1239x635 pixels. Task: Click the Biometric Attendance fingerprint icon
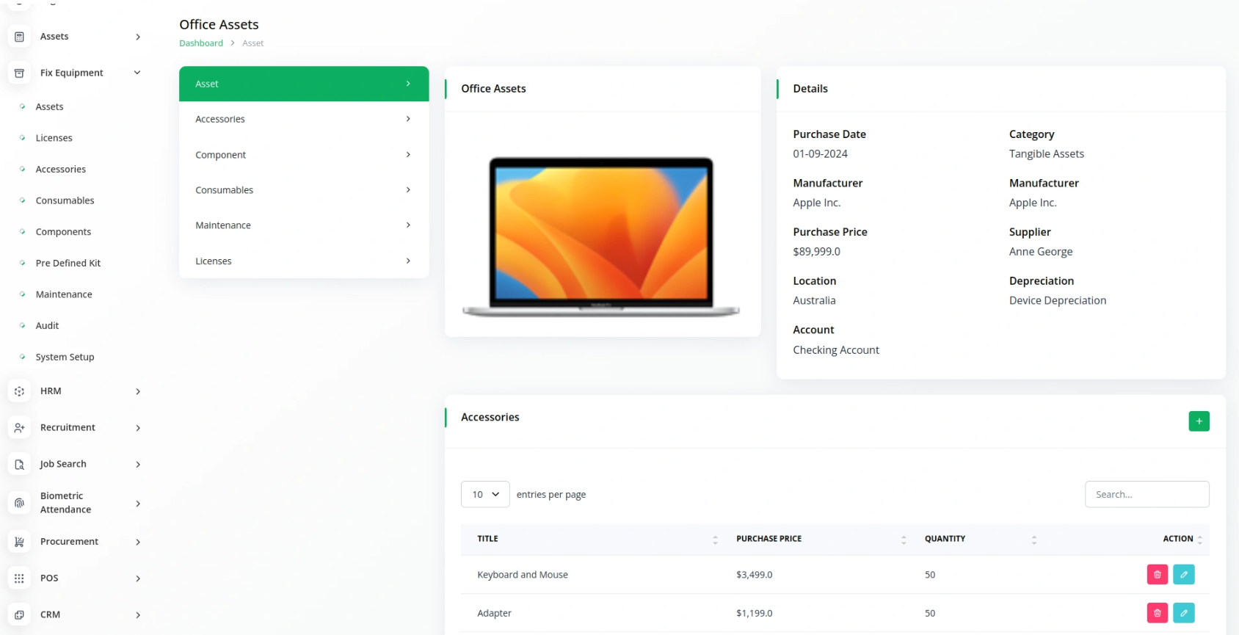pyautogui.click(x=19, y=503)
